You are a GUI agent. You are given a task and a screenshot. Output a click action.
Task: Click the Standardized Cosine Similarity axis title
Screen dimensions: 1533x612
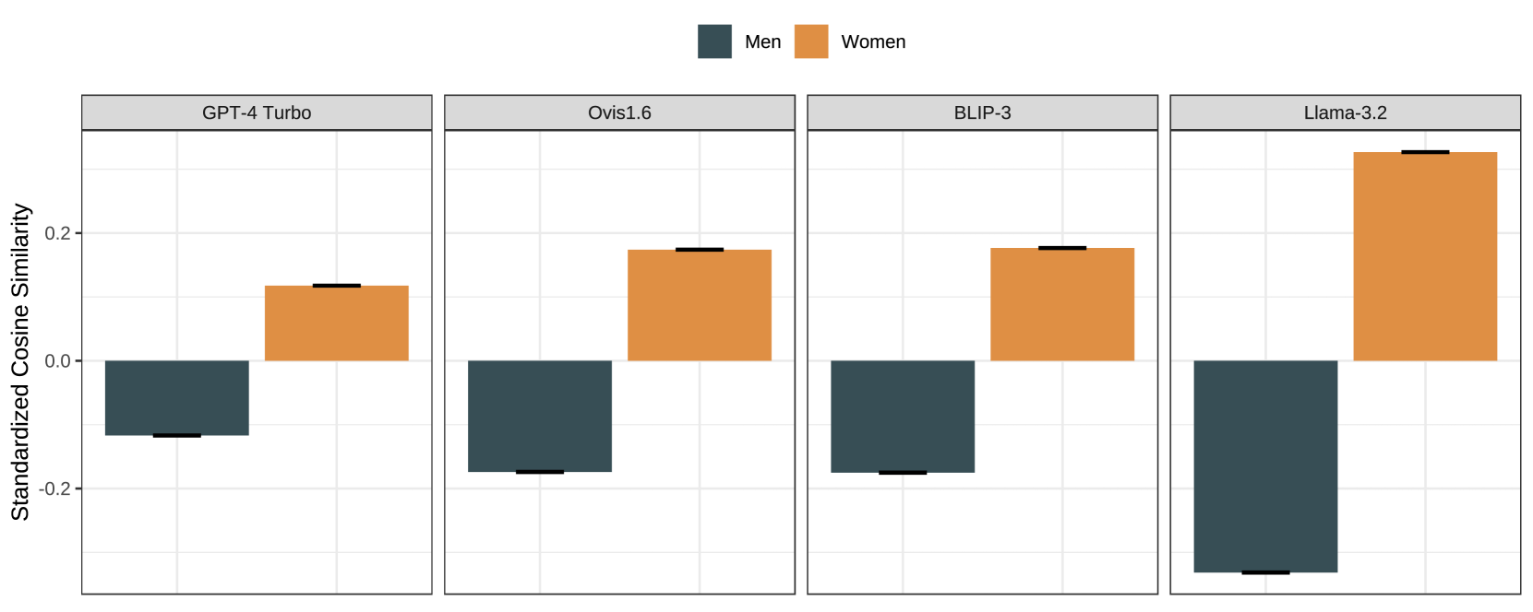20,361
